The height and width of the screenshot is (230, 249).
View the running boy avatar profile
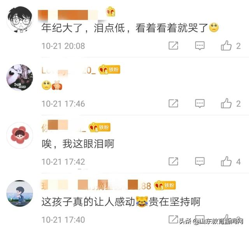[x=20, y=193]
